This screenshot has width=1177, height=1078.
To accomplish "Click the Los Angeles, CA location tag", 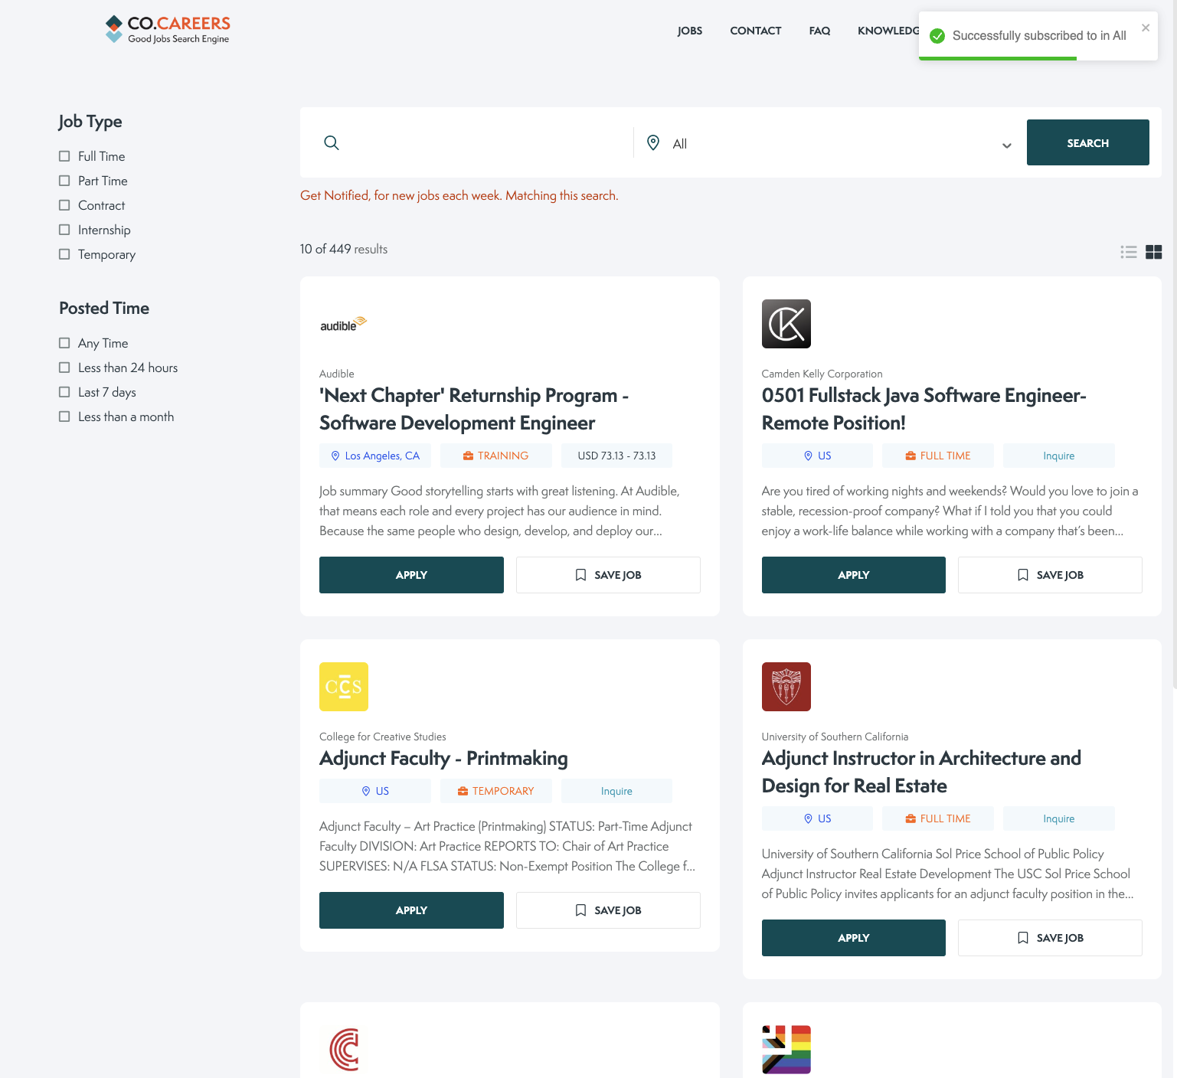I will coord(375,456).
